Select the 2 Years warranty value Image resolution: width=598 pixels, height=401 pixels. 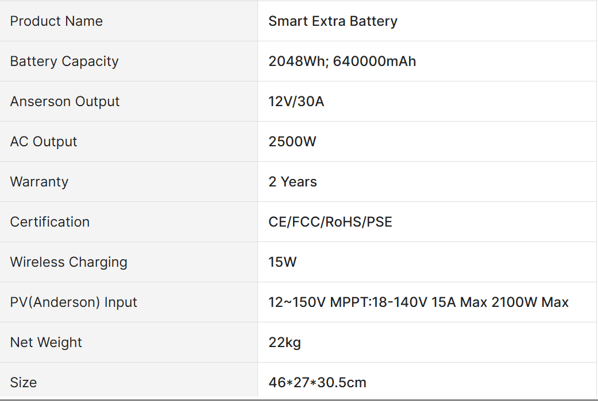(x=292, y=182)
